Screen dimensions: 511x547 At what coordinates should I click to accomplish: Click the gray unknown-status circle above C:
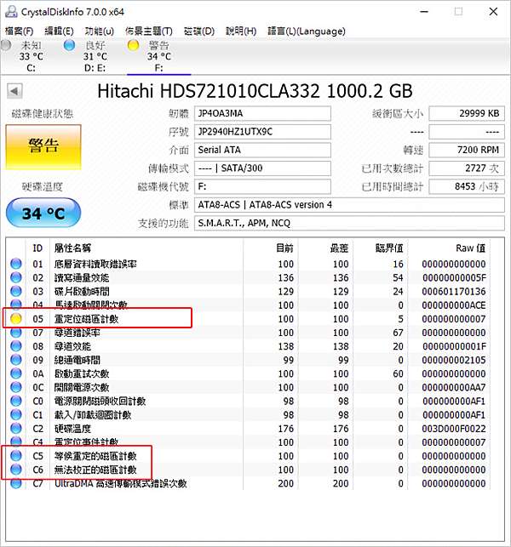[6, 45]
